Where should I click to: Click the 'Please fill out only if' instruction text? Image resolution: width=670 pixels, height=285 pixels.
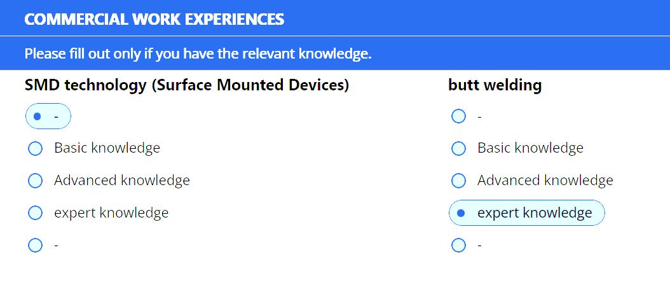point(198,53)
